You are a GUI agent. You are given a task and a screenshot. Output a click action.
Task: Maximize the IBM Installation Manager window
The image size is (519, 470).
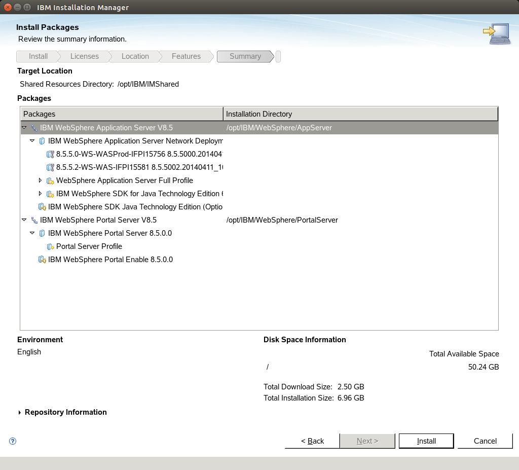pos(27,7)
